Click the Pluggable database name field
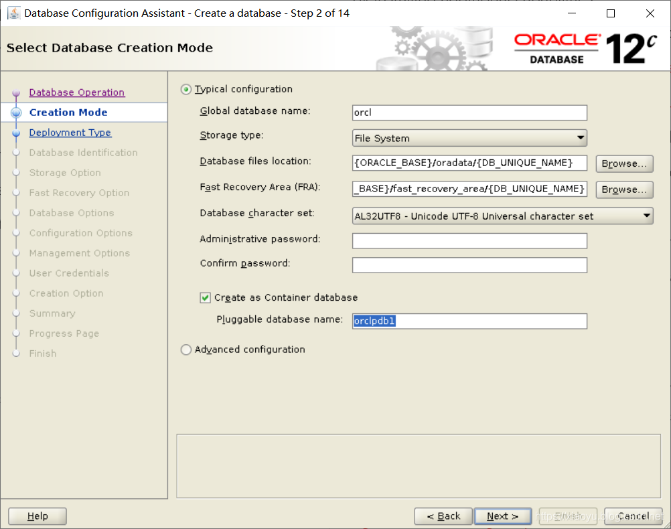Viewport: 671px width, 529px height. 469,321
